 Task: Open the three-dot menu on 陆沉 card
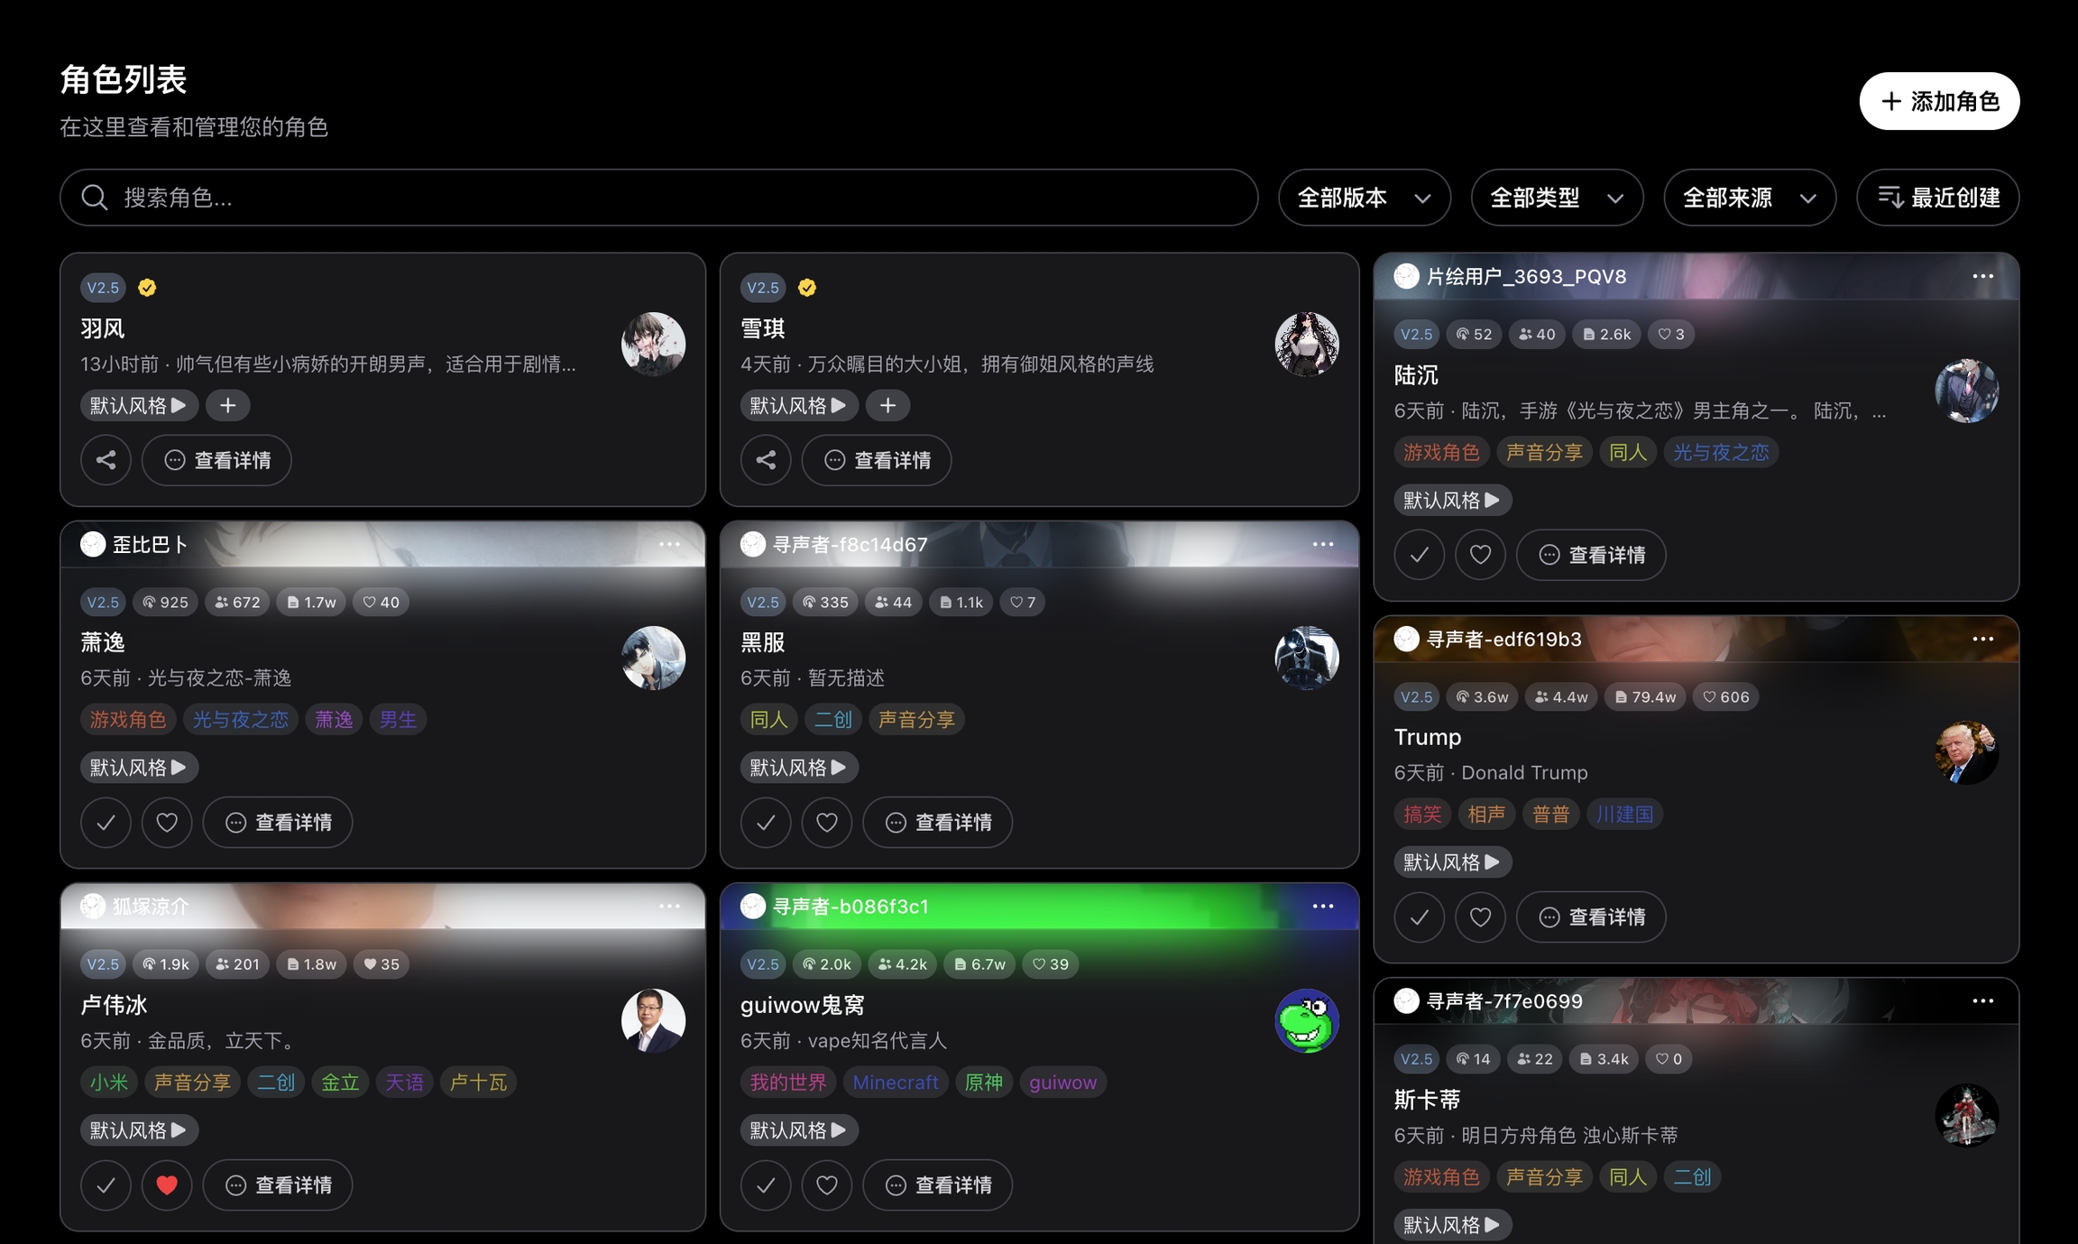[1982, 276]
